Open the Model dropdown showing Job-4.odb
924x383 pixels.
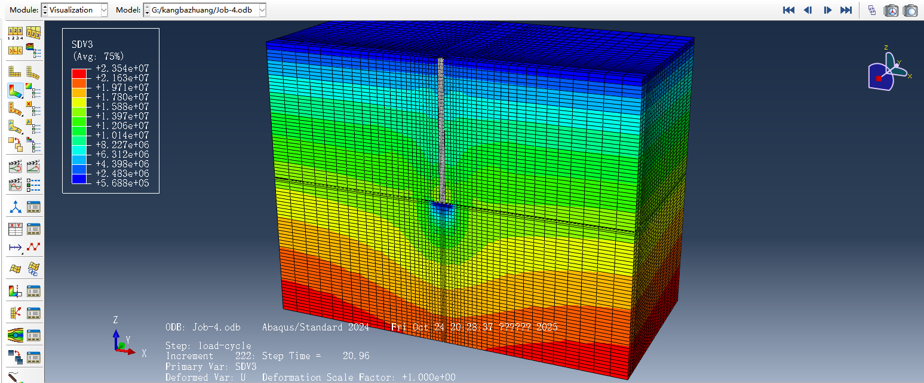tap(205, 10)
